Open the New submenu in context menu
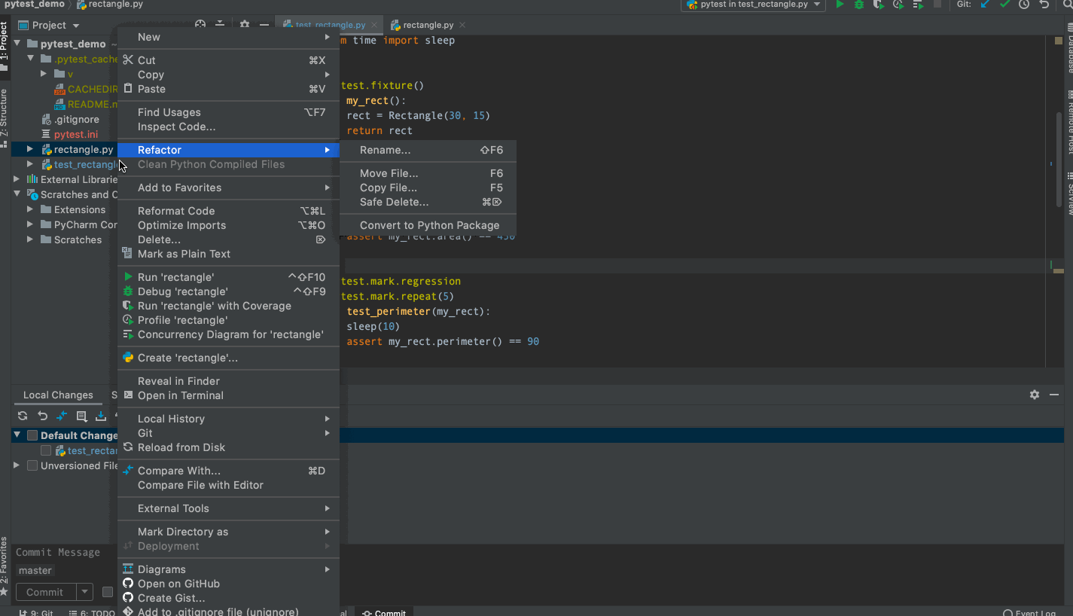This screenshot has height=616, width=1073. click(x=229, y=37)
